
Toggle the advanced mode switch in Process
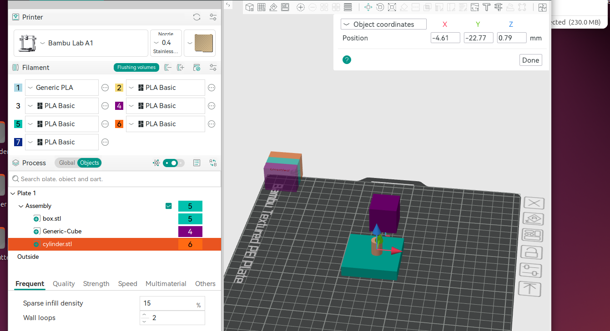click(173, 163)
